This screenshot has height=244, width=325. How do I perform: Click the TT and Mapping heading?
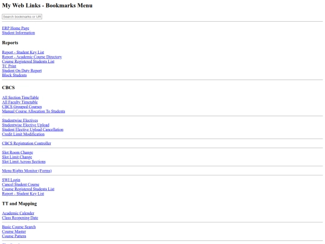[19, 204]
